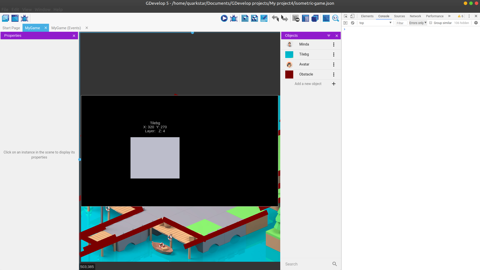Click the scene window icon in left toolbar
480x270 pixels.
tap(15, 18)
